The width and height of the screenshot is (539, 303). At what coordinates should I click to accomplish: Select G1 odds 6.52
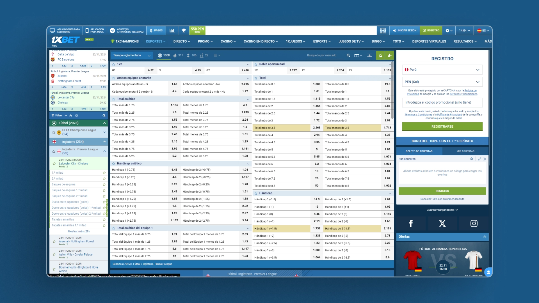pos(151,70)
